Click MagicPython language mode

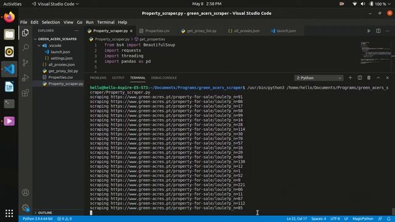point(363,219)
